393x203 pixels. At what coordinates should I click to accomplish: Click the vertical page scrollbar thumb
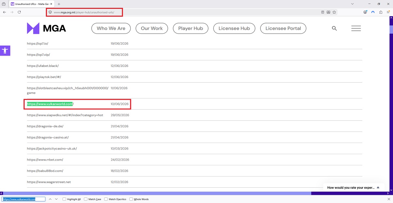(x=391, y=29)
